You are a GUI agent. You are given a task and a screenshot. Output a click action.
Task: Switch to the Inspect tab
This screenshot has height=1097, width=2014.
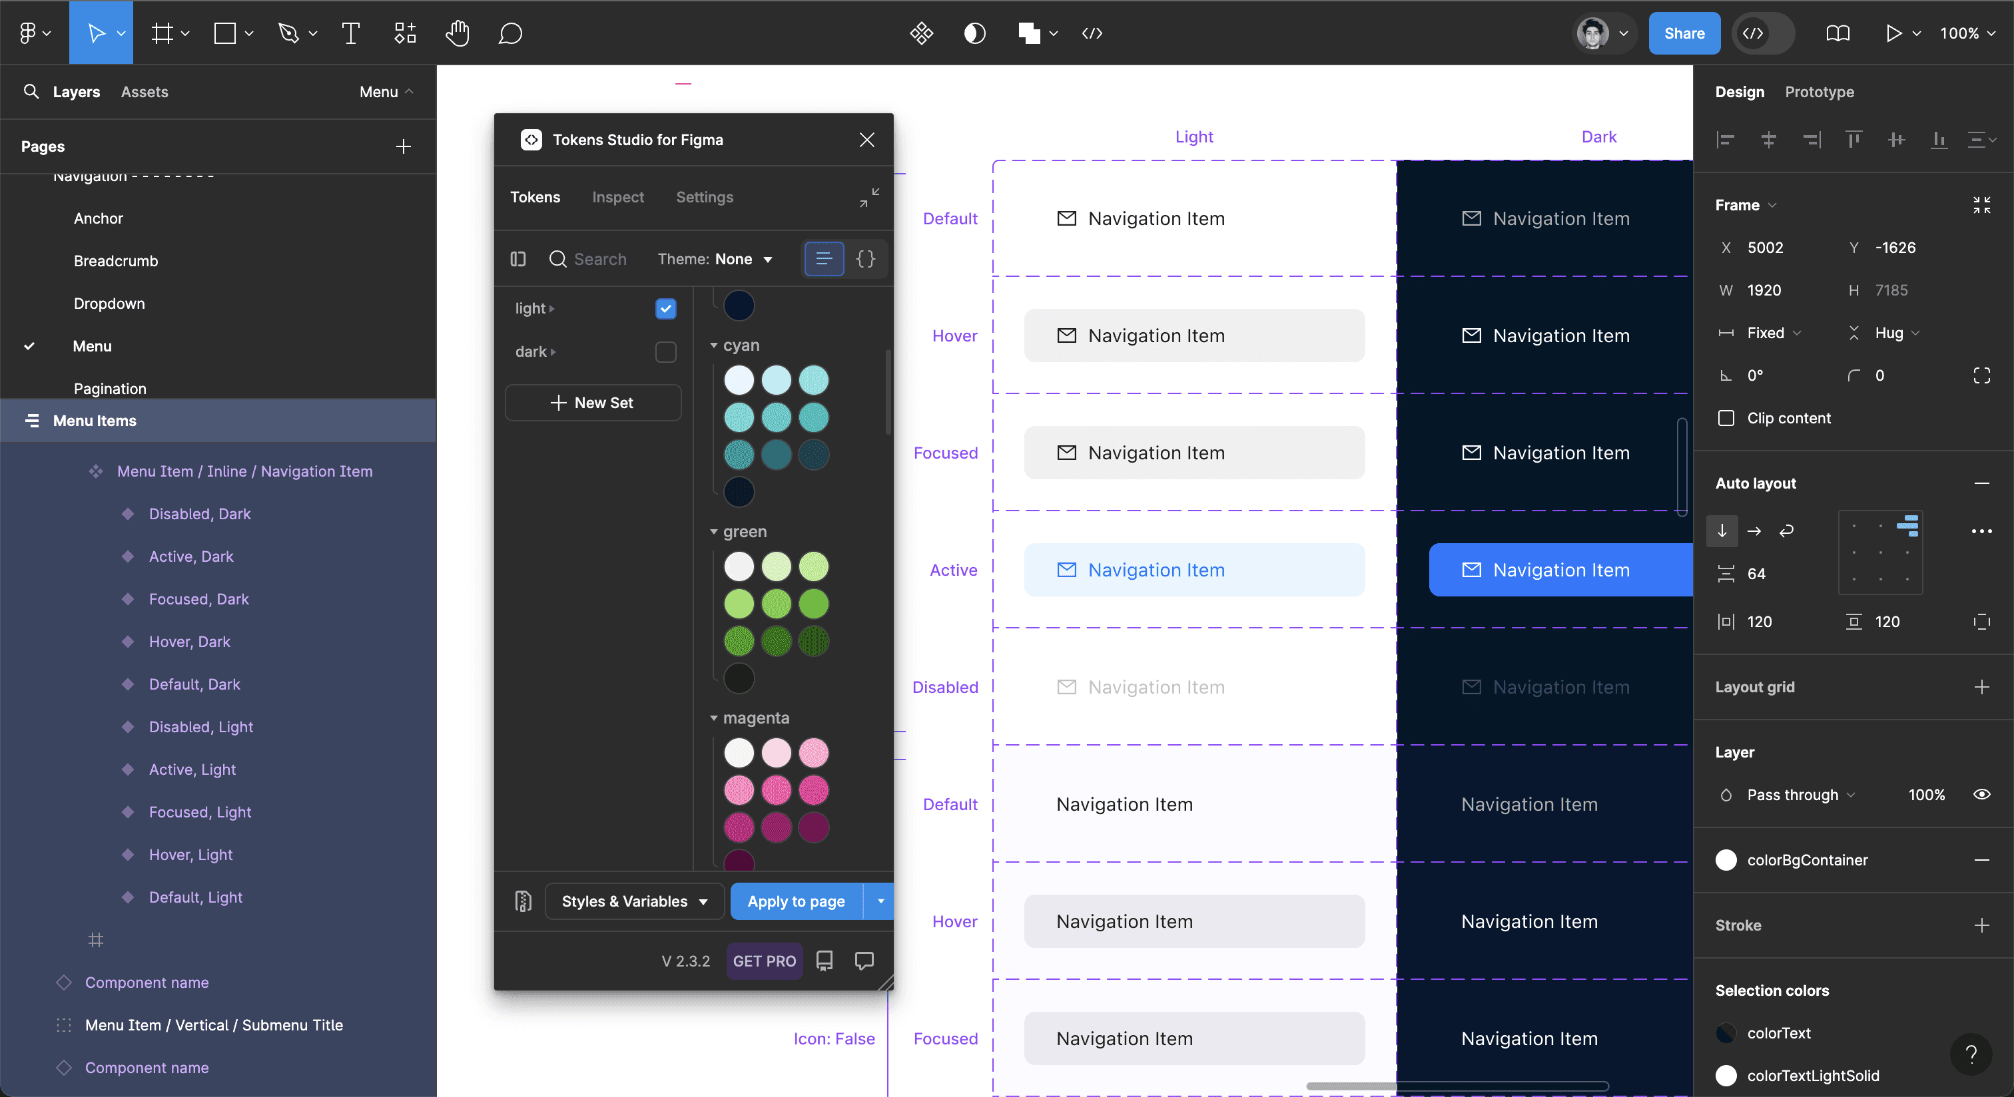617,197
